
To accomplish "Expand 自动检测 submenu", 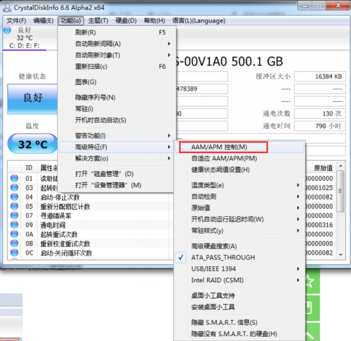I will (x=239, y=197).
